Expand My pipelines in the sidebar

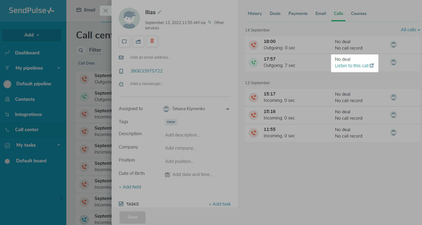[x=59, y=68]
